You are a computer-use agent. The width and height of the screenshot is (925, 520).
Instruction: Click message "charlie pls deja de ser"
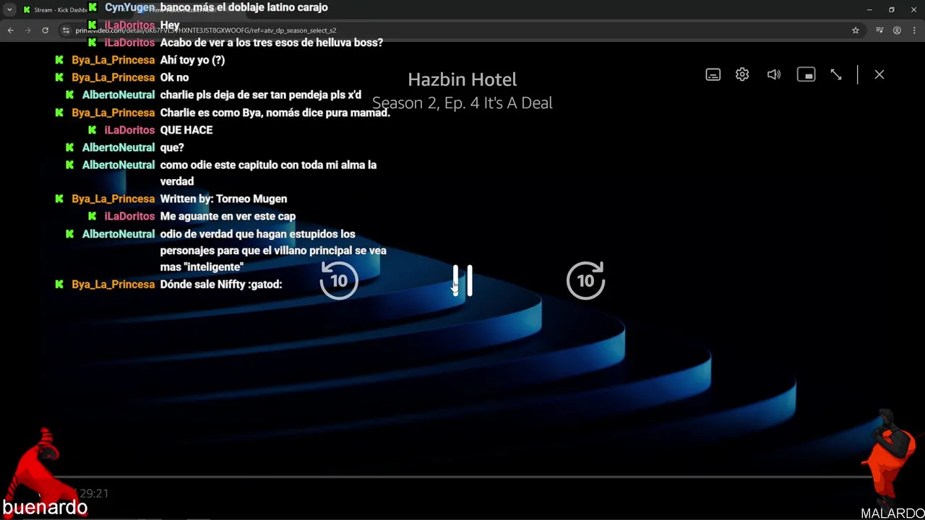point(261,95)
